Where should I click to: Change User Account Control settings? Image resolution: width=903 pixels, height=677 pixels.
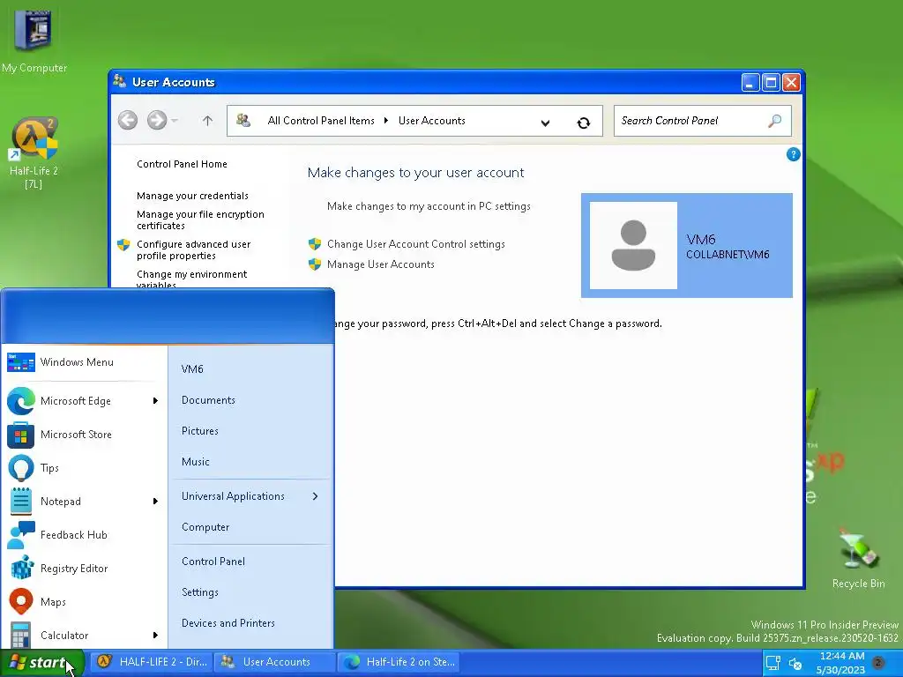tap(416, 244)
